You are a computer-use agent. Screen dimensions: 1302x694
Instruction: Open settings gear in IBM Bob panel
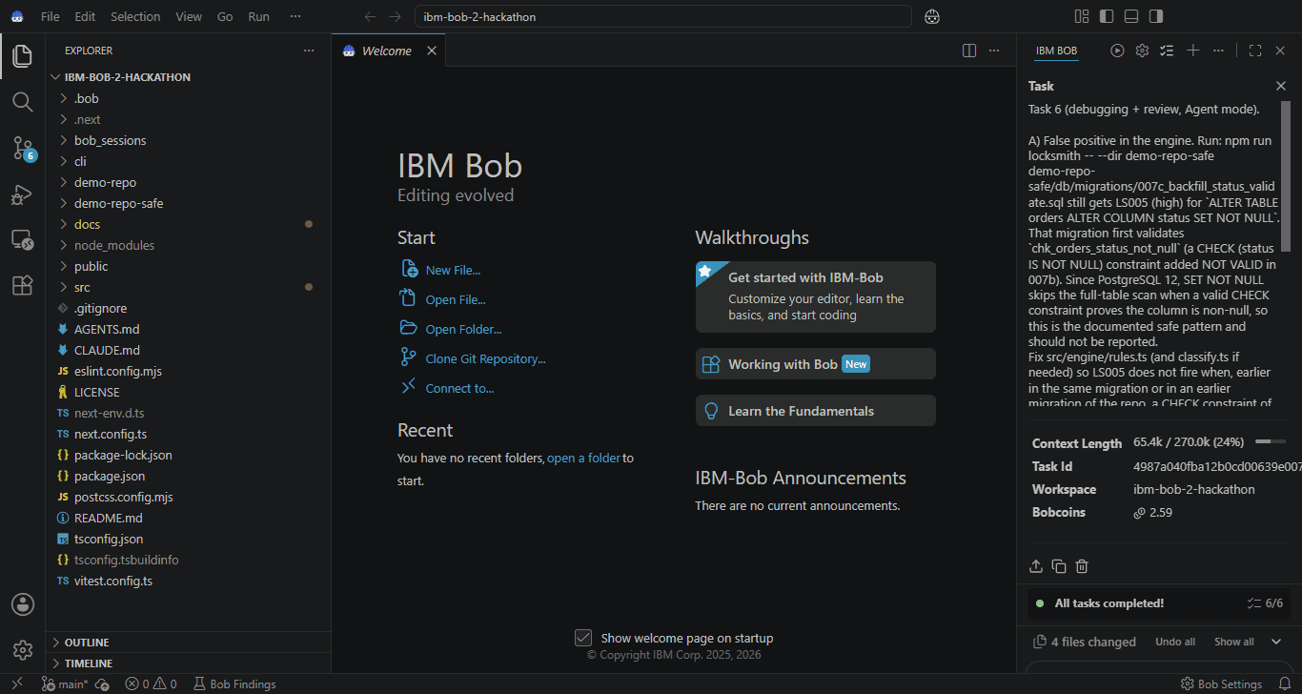pyautogui.click(x=1142, y=51)
